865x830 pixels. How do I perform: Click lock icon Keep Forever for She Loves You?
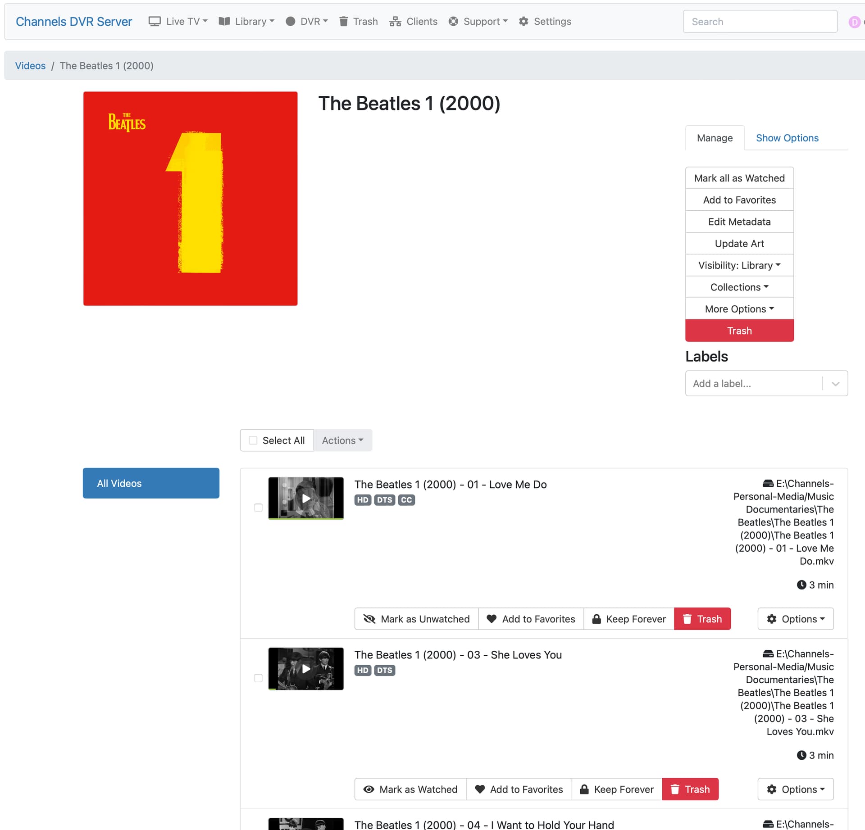click(584, 789)
